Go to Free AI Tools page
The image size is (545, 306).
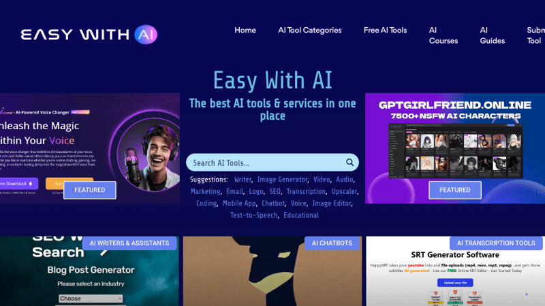point(385,30)
